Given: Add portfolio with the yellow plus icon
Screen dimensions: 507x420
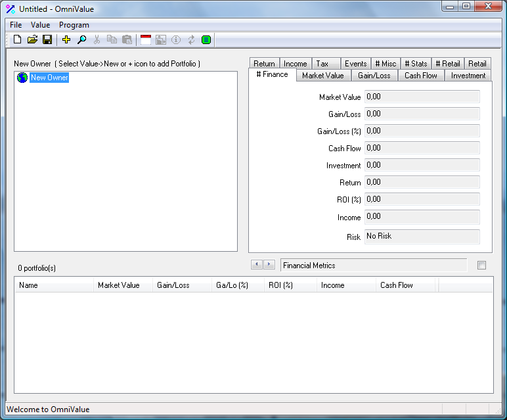Looking at the screenshot, I should click(66, 40).
